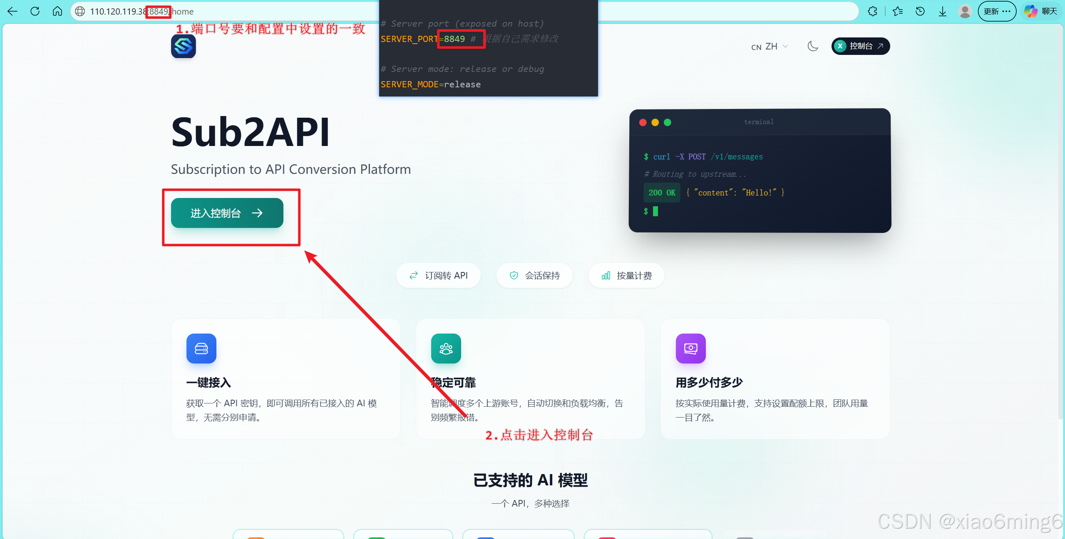This screenshot has height=539, width=1065.
Task: Click the 订阅转 API feature pill
Action: click(439, 275)
